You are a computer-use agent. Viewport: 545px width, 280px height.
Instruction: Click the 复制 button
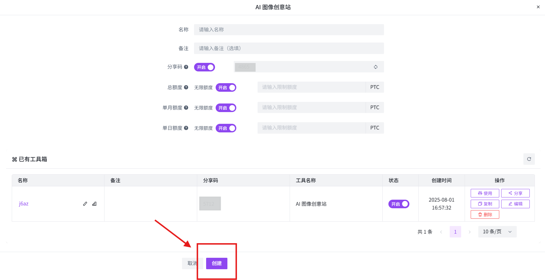point(485,204)
